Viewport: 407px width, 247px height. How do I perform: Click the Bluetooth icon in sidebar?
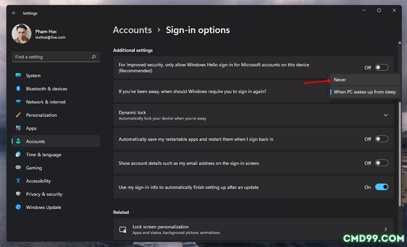(x=18, y=88)
